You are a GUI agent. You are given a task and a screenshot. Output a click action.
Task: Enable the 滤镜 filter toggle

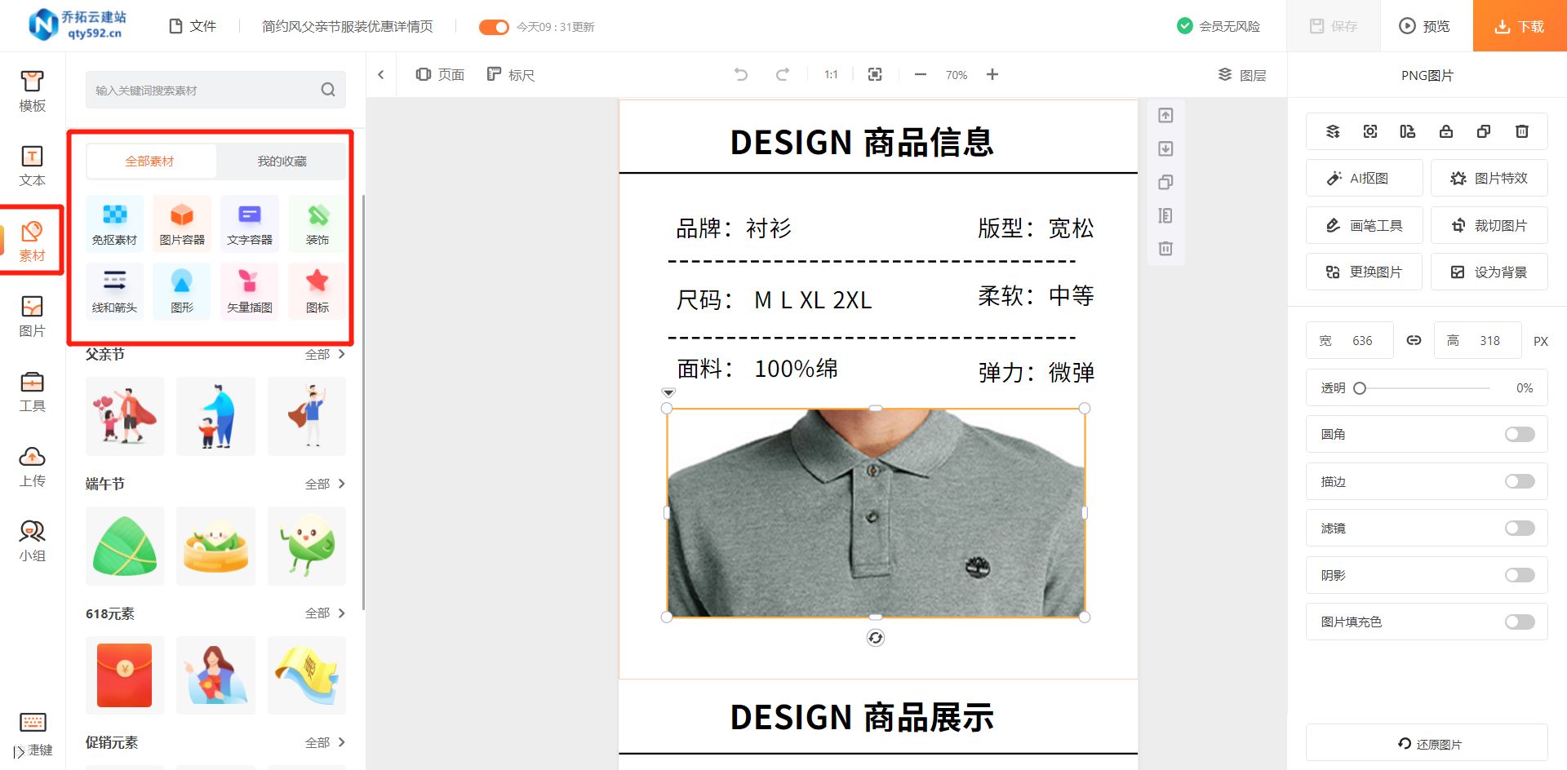coord(1520,528)
